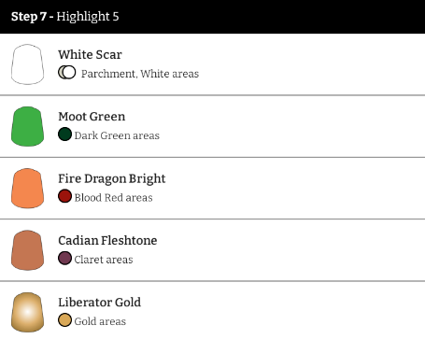This screenshot has height=339, width=425.
Task: Select the Blood Red areas color dot
Action: coord(64,196)
